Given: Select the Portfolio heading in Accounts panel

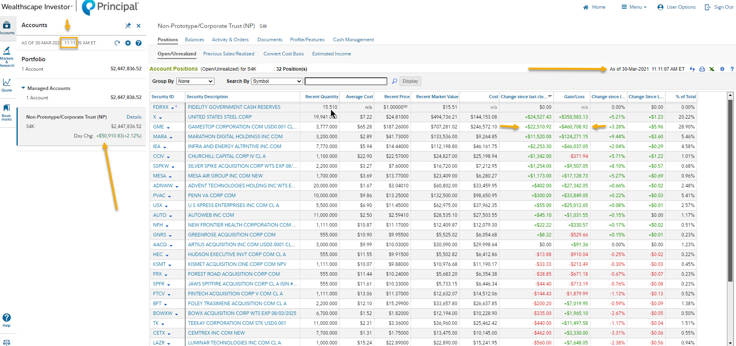Looking at the screenshot, I should (33, 59).
